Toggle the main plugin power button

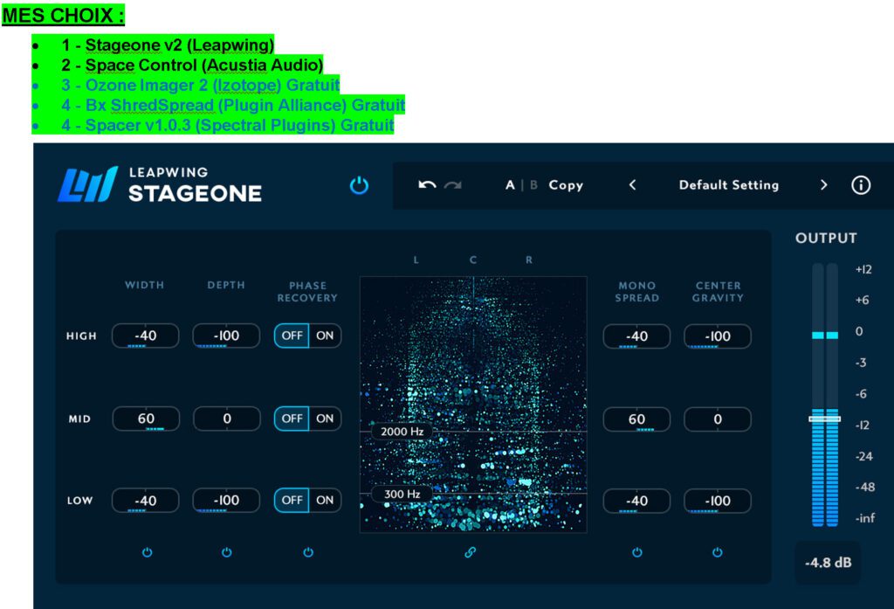(x=359, y=185)
